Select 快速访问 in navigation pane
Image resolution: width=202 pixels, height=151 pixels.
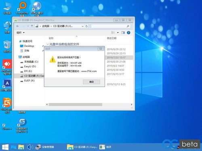pyautogui.click(x=26, y=41)
